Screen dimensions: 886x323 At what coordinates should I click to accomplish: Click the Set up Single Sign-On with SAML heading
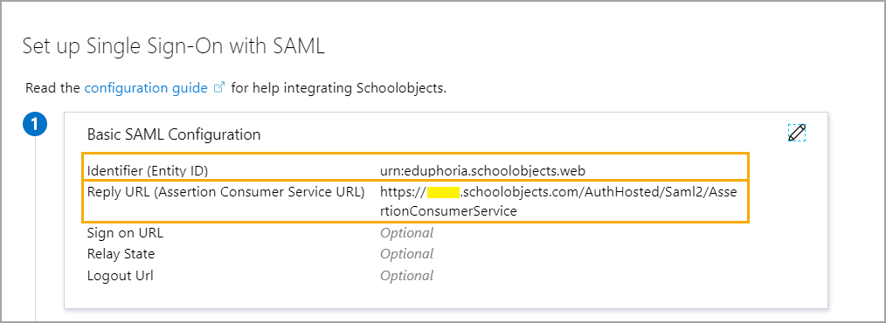[x=174, y=46]
